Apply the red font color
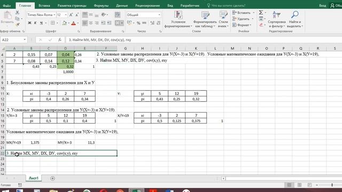Image resolution: width=342 pixels, height=192 pixels. pyautogui.click(x=74, y=23)
